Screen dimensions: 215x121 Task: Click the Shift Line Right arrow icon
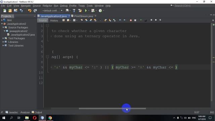click(x=124, y=20)
